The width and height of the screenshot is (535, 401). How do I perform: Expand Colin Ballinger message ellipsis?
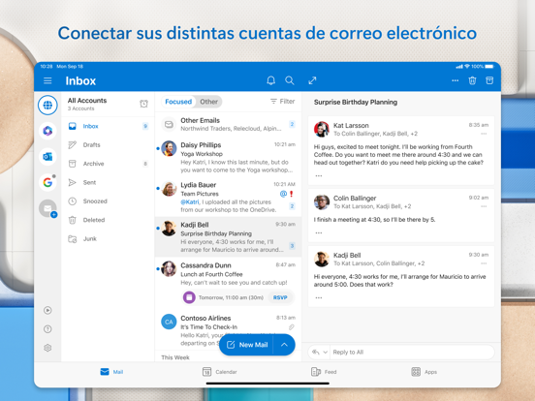pyautogui.click(x=319, y=232)
